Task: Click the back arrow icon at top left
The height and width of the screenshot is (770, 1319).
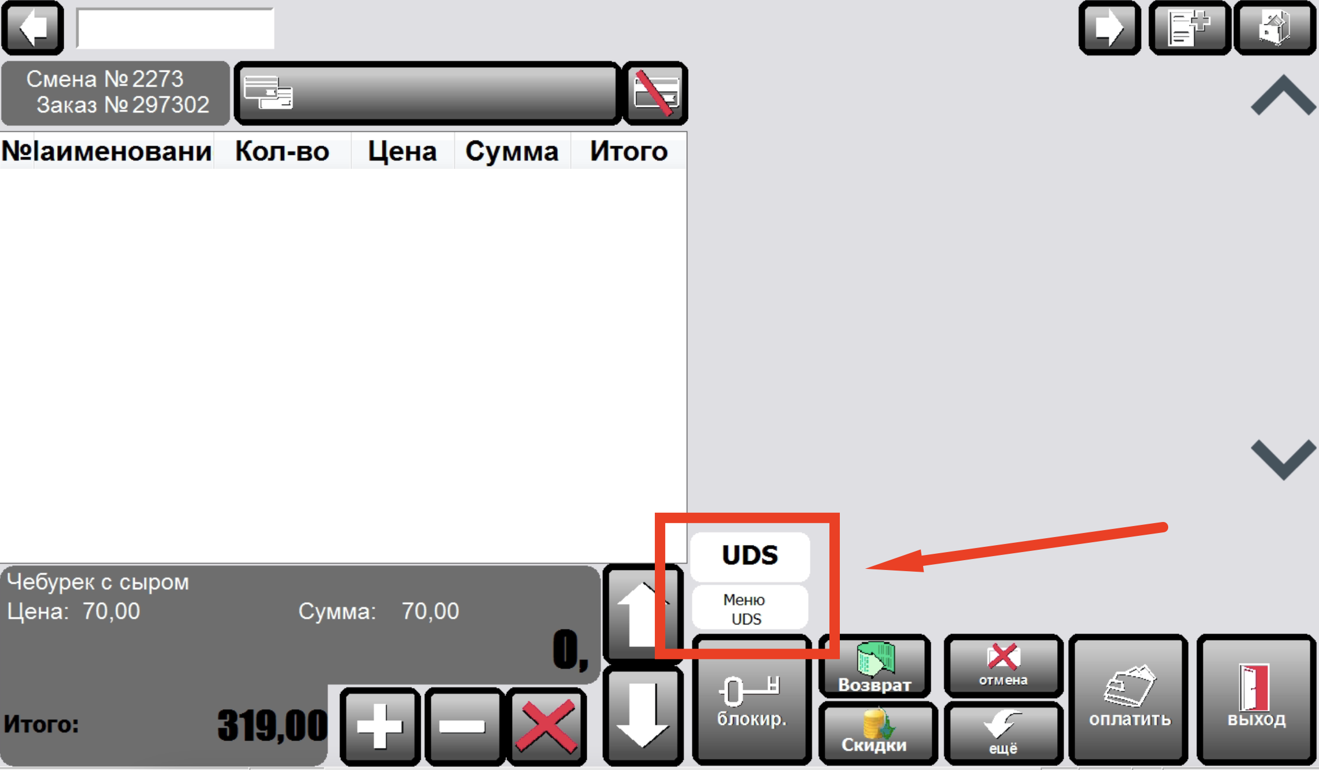Action: [x=33, y=27]
